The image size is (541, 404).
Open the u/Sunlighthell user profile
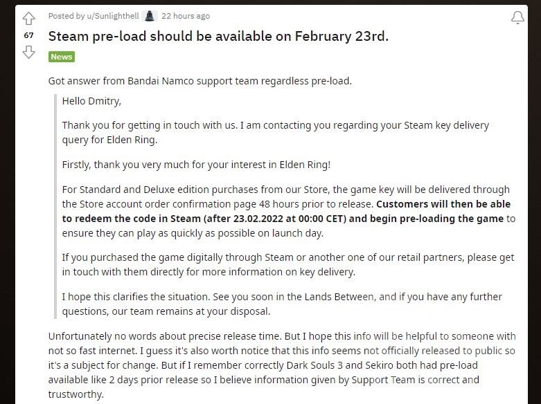coord(114,16)
